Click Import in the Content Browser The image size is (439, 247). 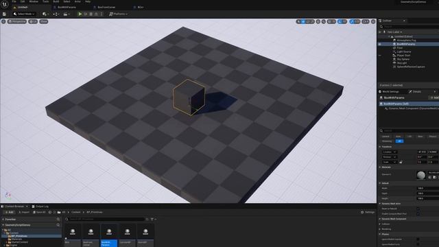(24, 212)
